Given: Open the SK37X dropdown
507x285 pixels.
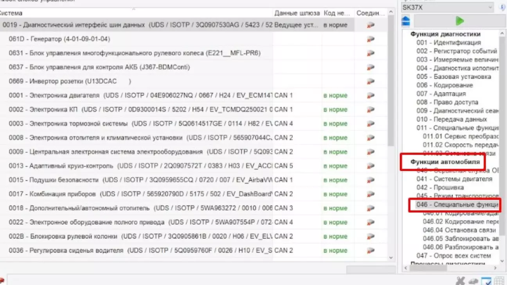Looking at the screenshot, I should pyautogui.click(x=448, y=7).
